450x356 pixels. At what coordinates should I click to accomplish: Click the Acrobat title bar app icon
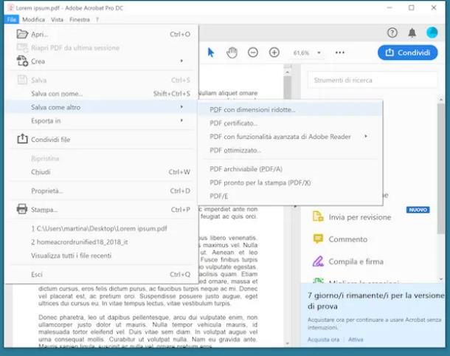click(10, 8)
